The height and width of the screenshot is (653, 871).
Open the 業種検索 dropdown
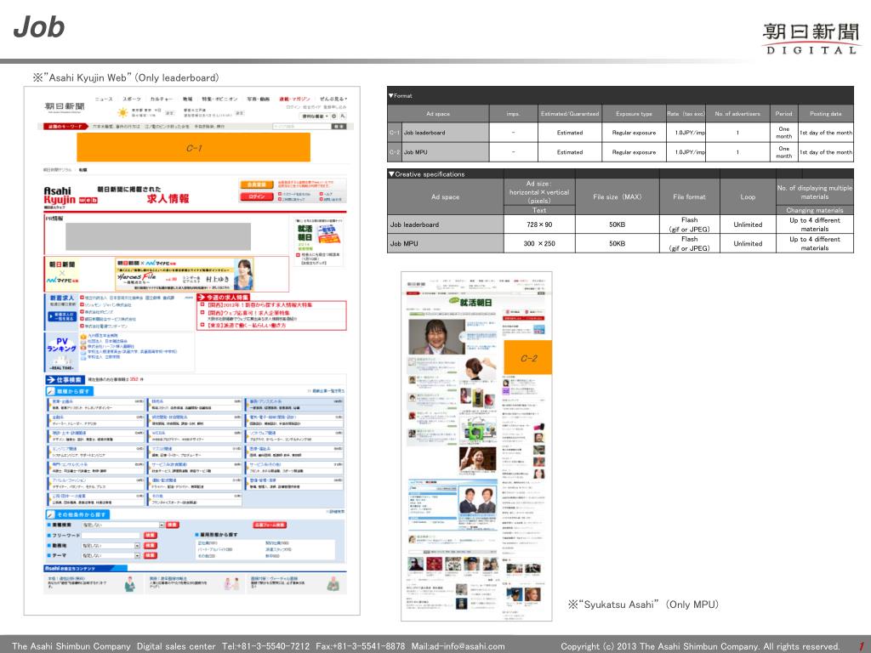[123, 525]
